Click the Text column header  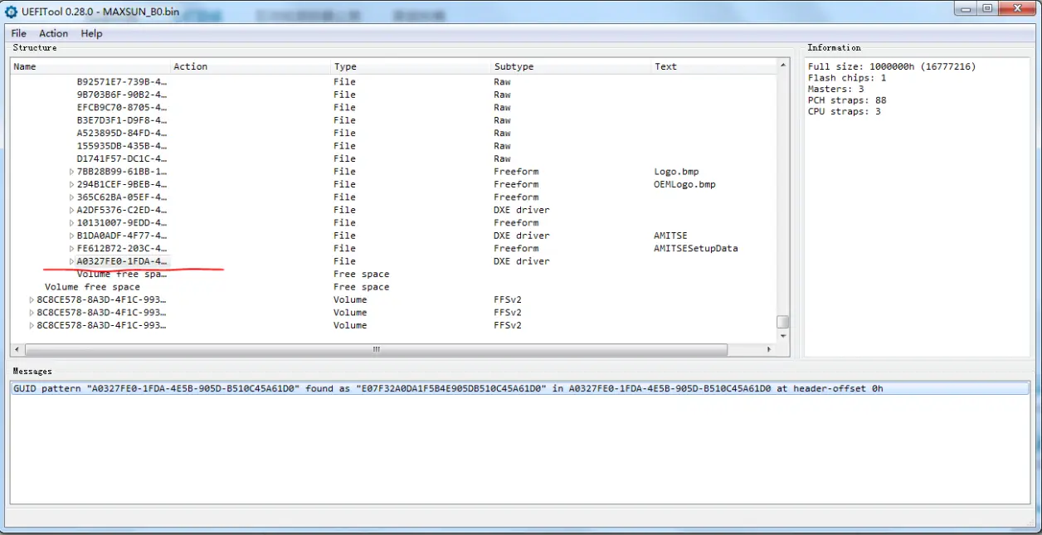tap(713, 66)
